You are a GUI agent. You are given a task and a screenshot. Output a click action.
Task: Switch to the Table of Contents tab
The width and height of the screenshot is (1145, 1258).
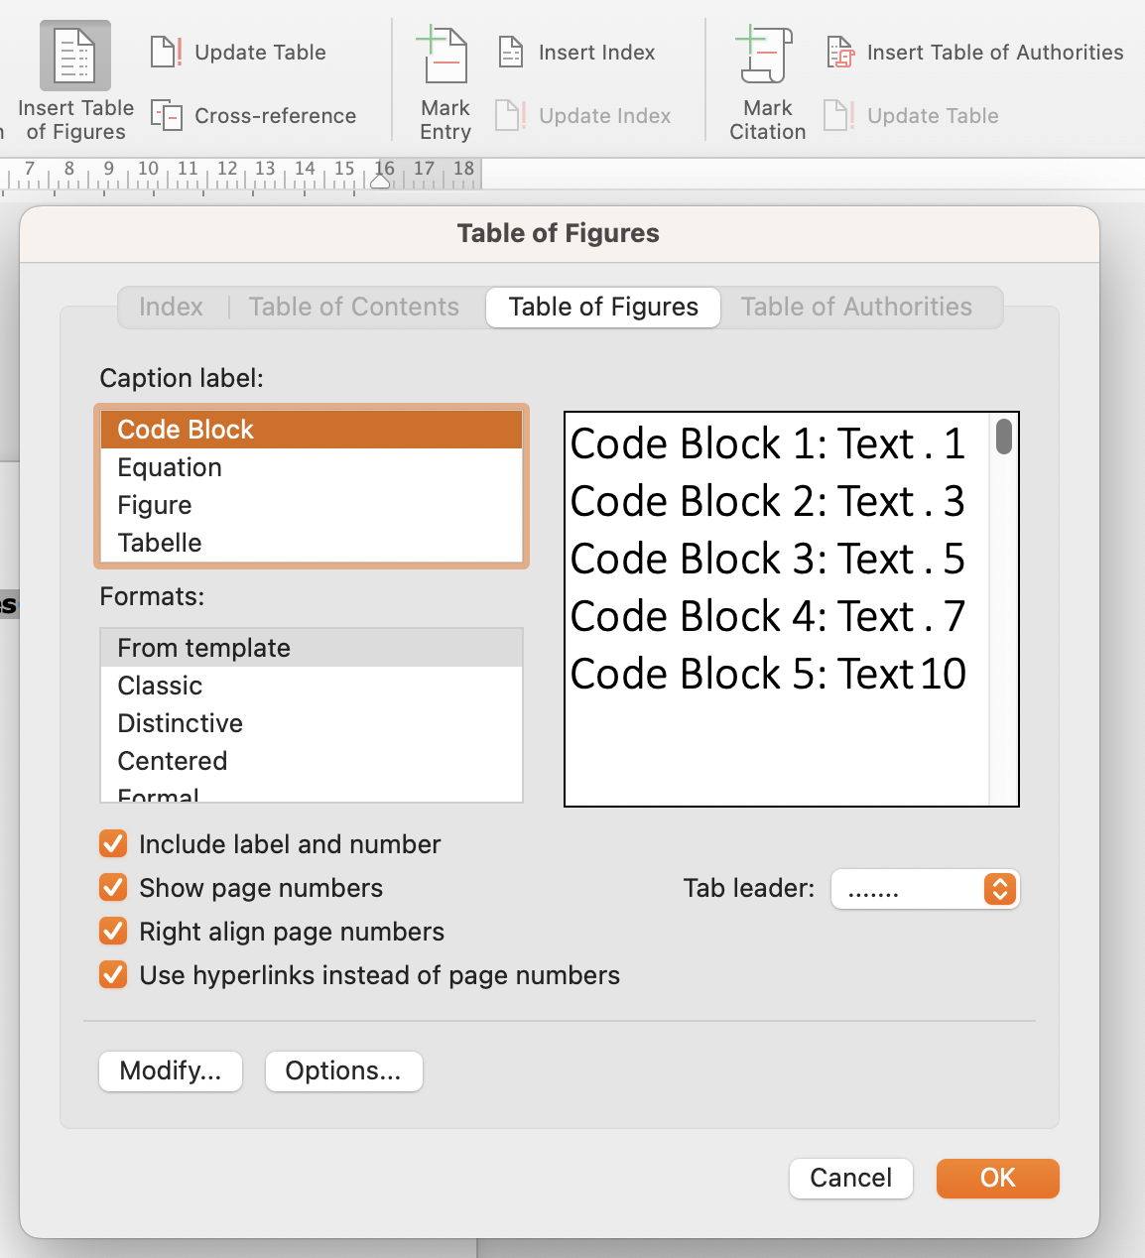click(x=353, y=307)
